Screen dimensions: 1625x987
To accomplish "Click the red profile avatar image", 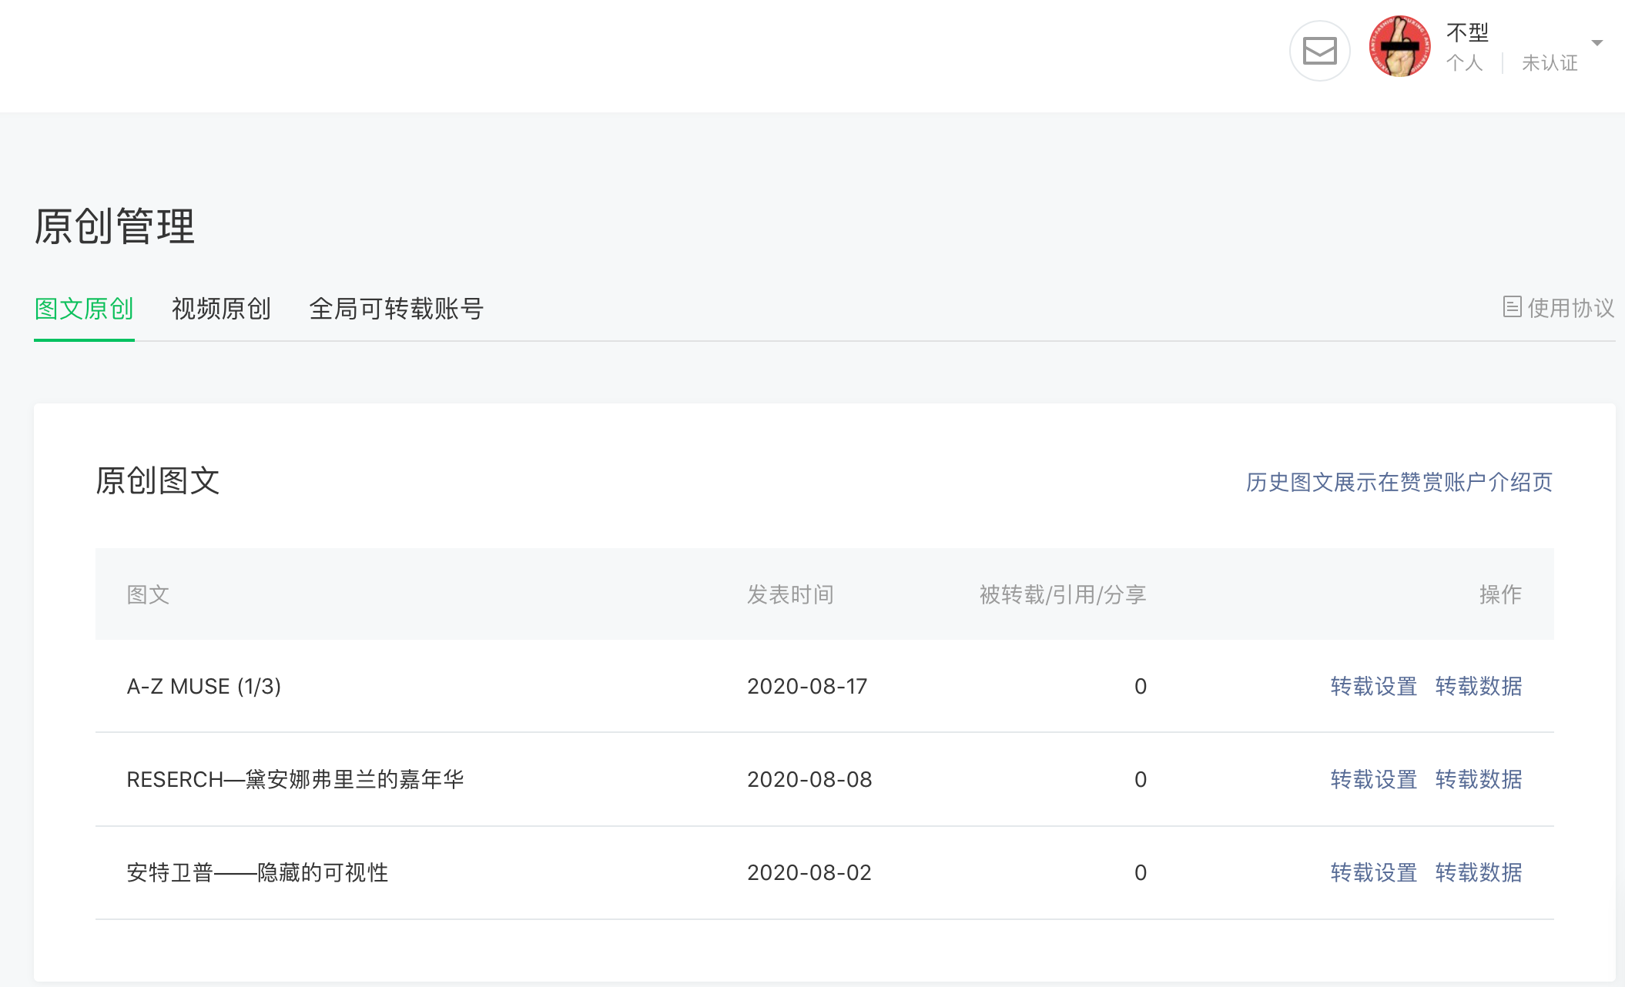I will click(x=1399, y=46).
